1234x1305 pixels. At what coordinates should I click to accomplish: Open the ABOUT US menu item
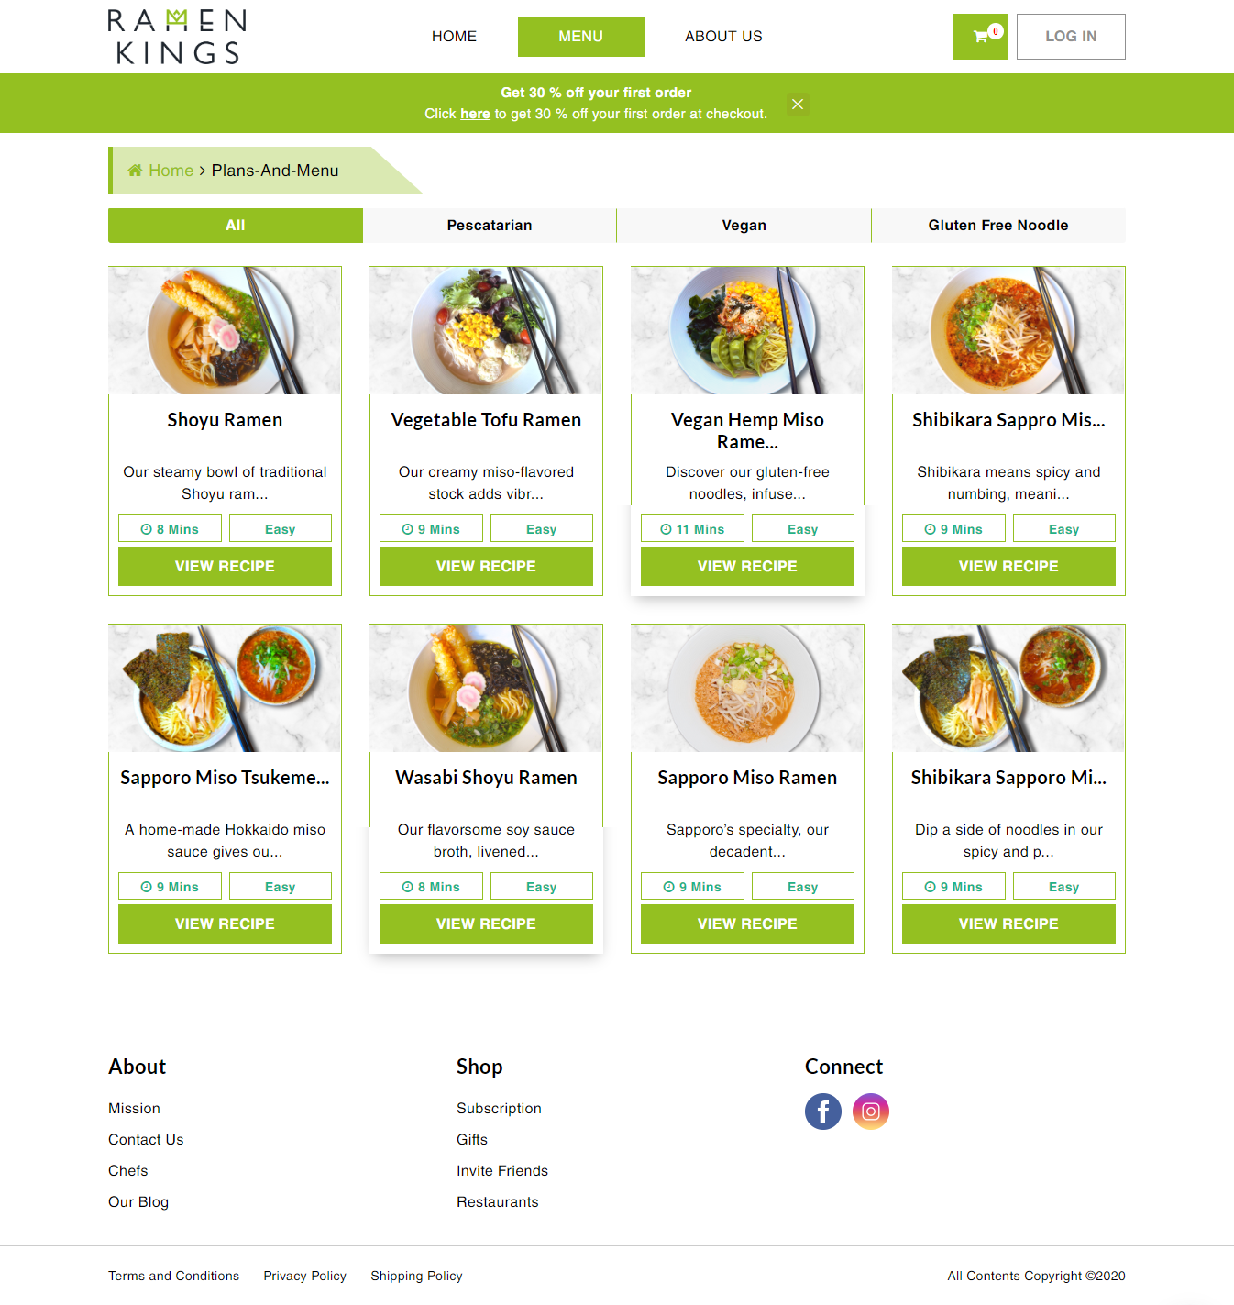pyautogui.click(x=723, y=37)
